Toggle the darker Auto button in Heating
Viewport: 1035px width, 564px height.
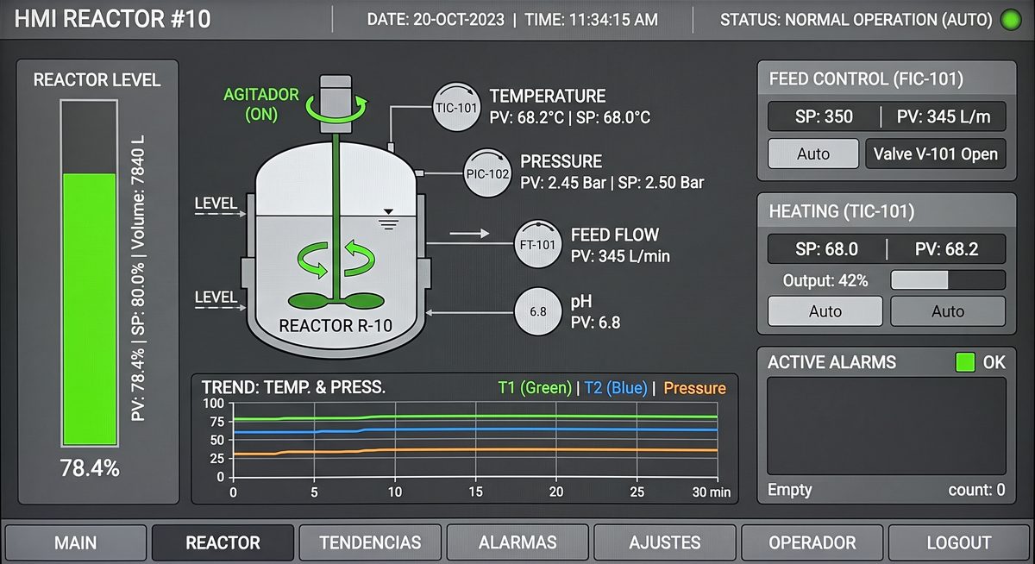coord(948,311)
